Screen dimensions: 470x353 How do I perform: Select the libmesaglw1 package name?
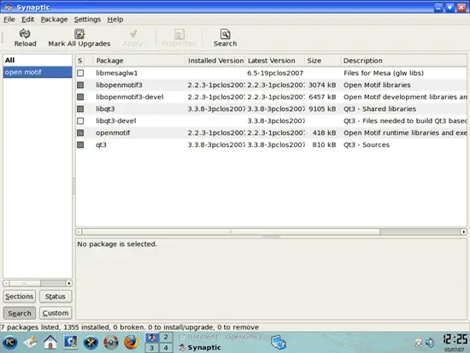point(116,73)
